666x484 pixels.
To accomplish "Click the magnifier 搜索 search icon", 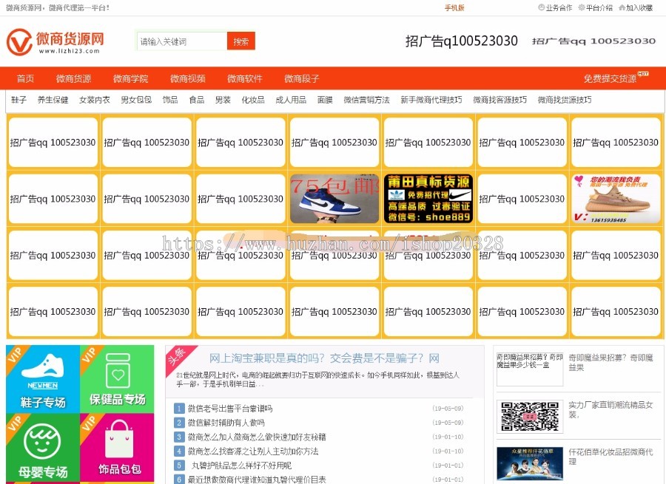I will (240, 41).
